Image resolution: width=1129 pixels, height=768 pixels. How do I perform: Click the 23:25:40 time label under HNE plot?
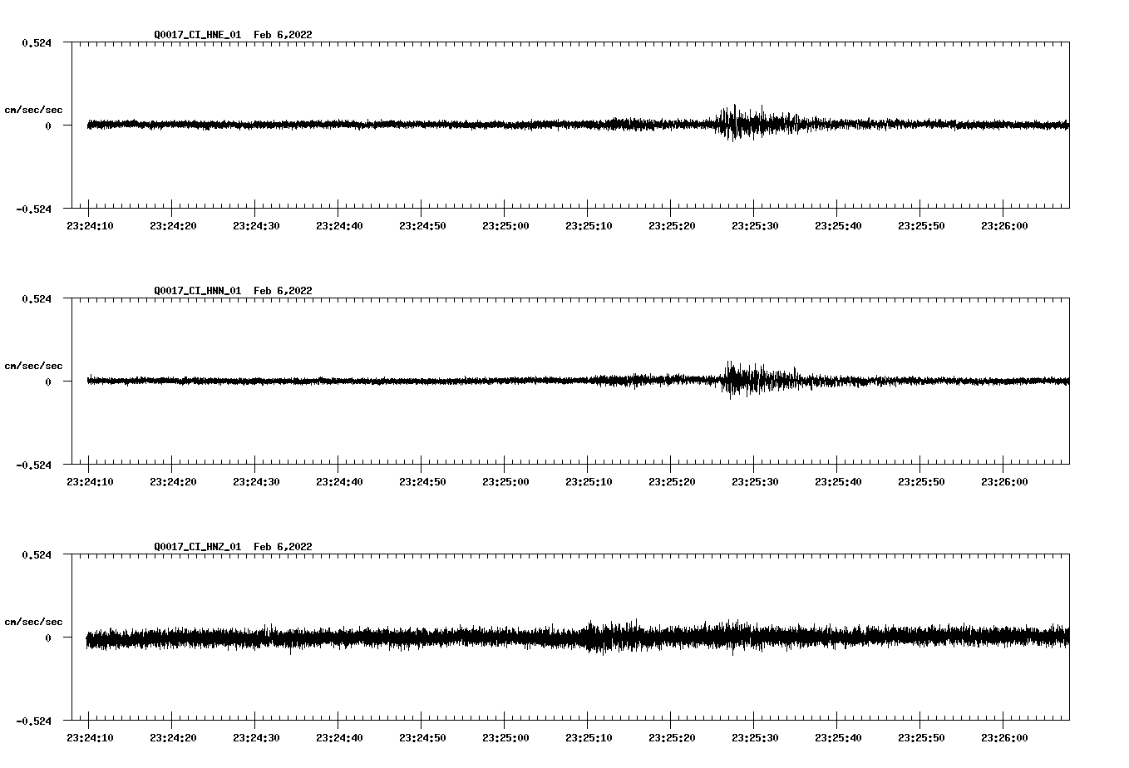click(838, 226)
